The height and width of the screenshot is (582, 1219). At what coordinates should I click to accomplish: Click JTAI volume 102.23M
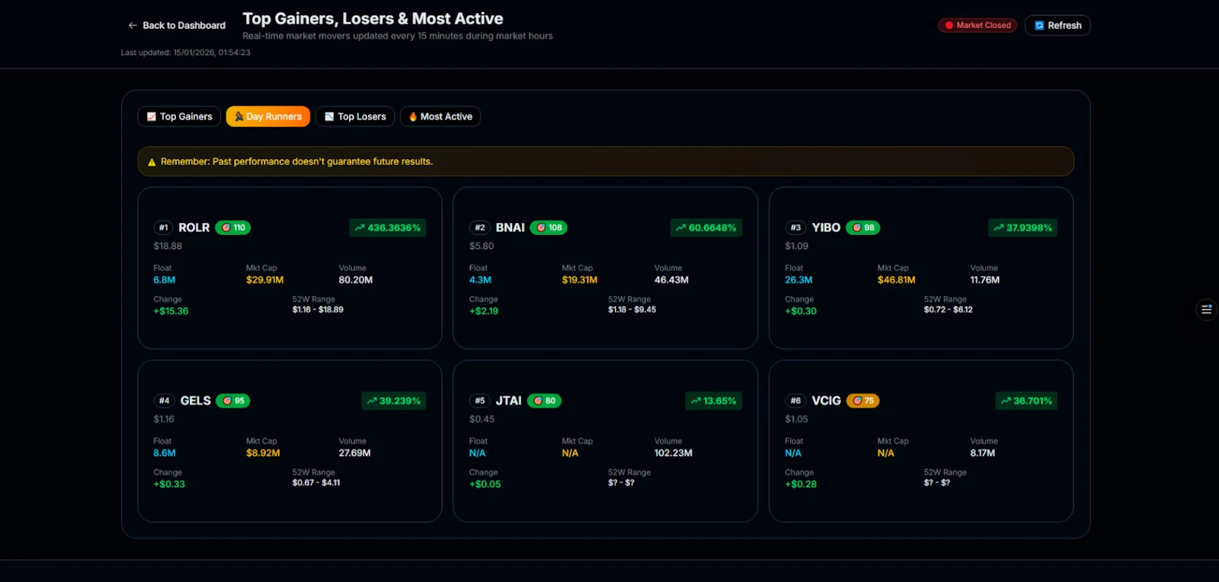(x=673, y=453)
